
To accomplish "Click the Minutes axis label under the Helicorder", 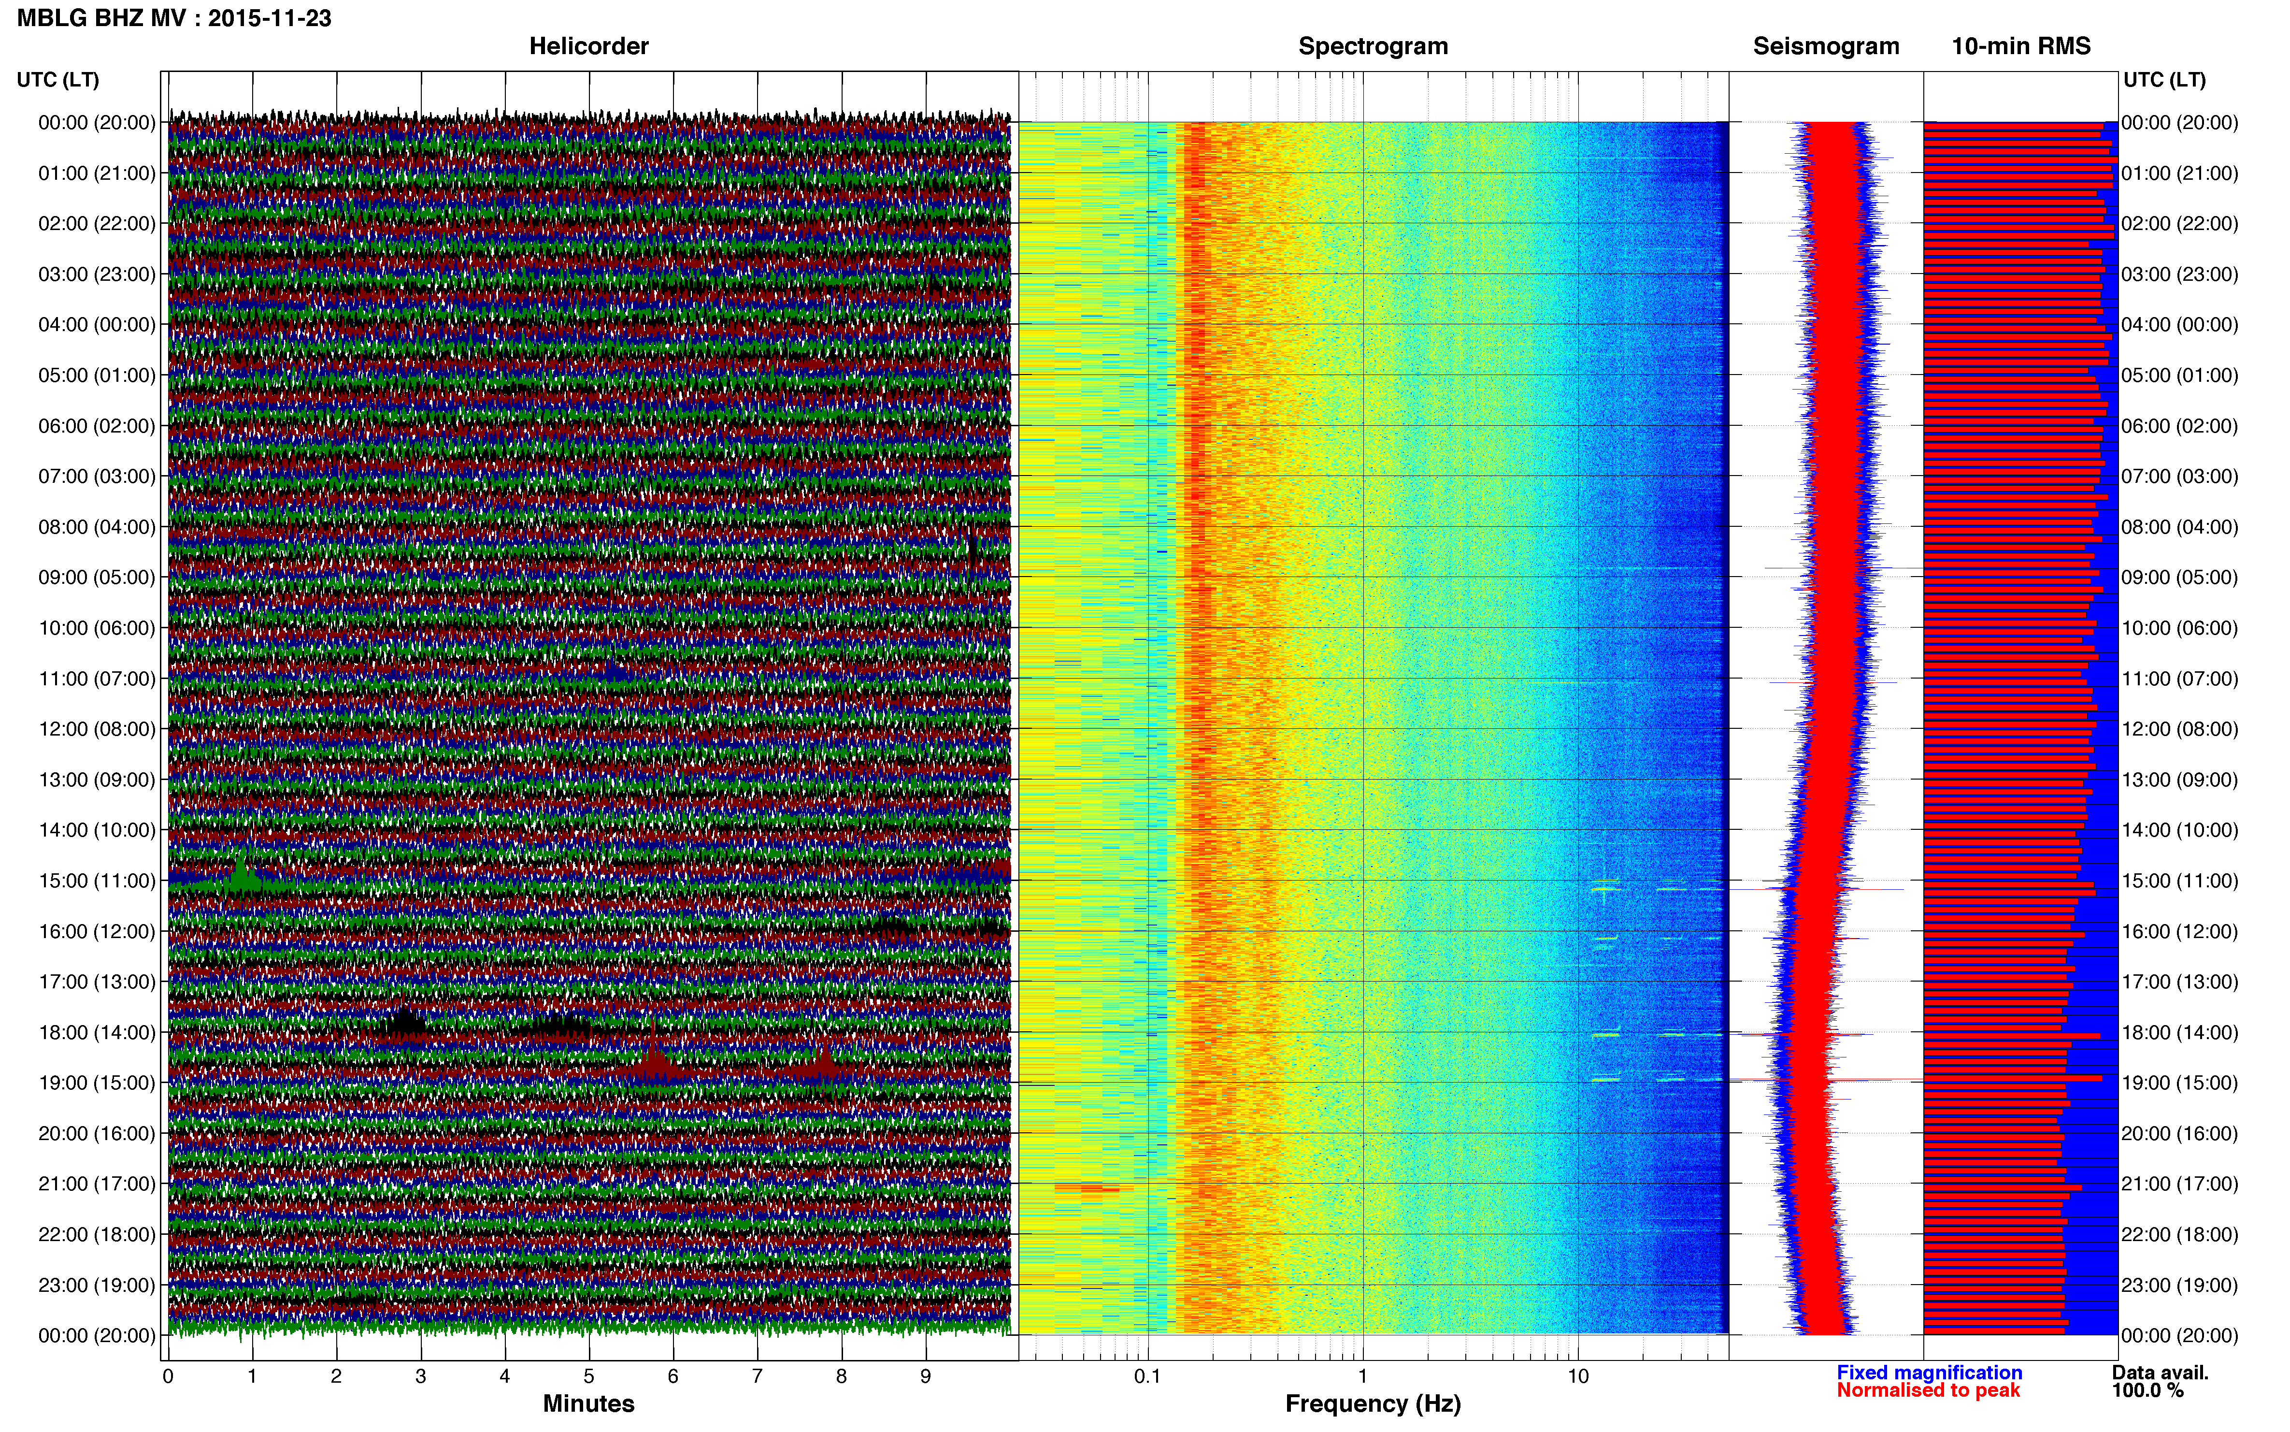I will pyautogui.click(x=589, y=1403).
